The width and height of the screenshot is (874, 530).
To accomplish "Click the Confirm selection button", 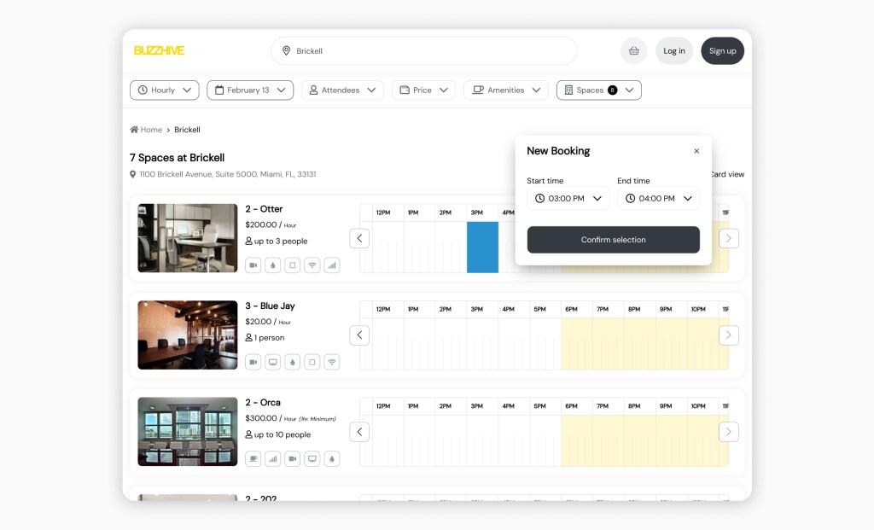I will 613,240.
